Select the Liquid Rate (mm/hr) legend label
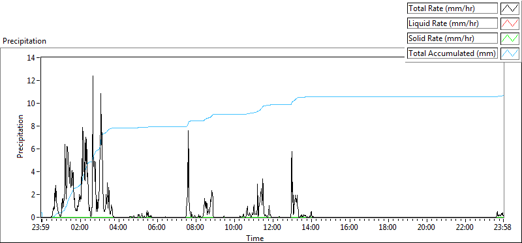 point(453,23)
